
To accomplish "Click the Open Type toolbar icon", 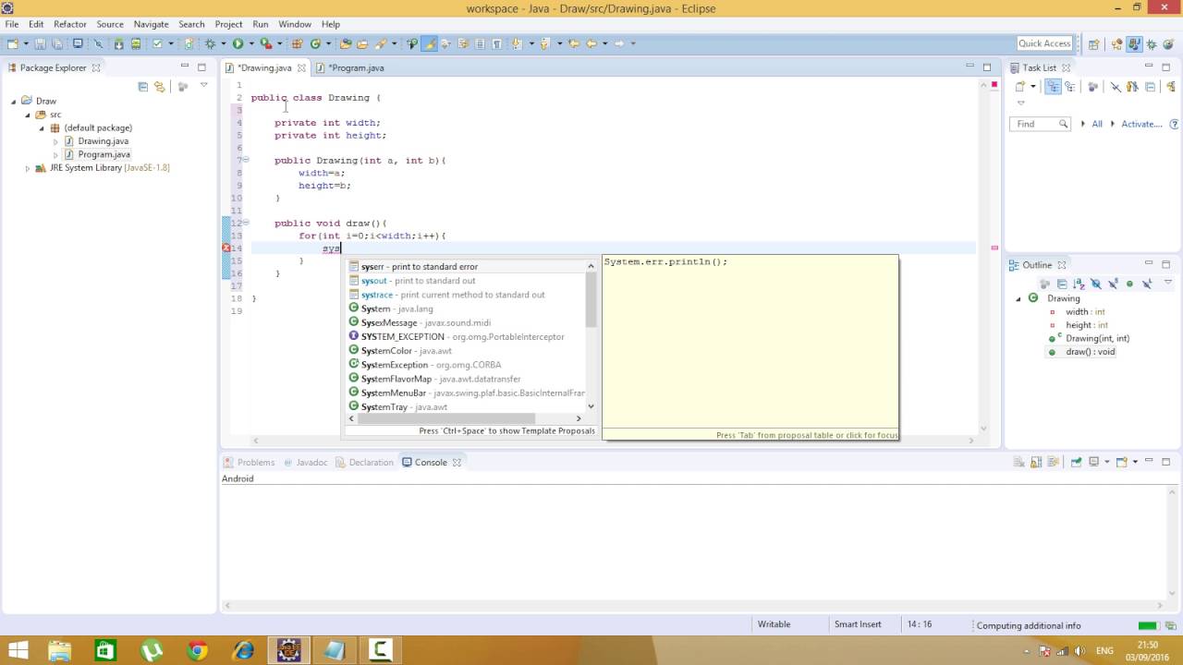I will click(346, 43).
